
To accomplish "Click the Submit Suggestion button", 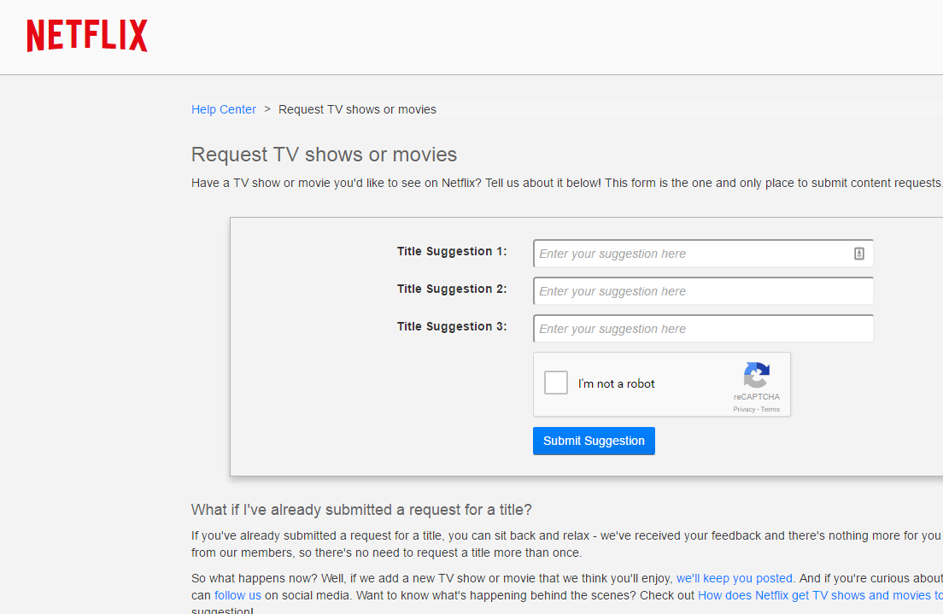I will tap(594, 441).
